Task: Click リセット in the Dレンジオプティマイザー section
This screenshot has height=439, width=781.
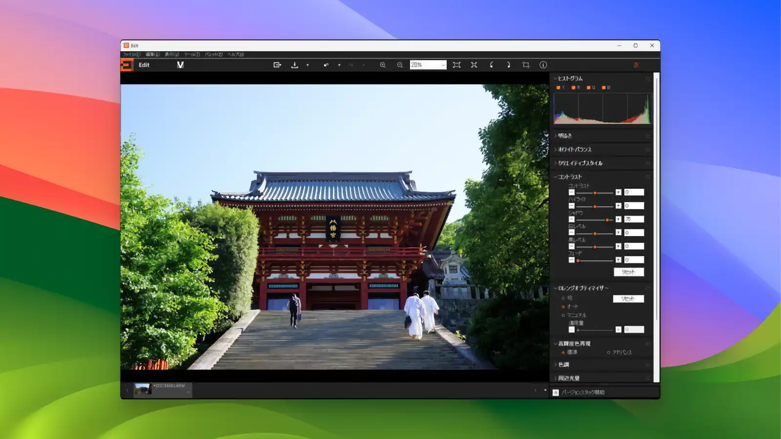Action: click(629, 299)
